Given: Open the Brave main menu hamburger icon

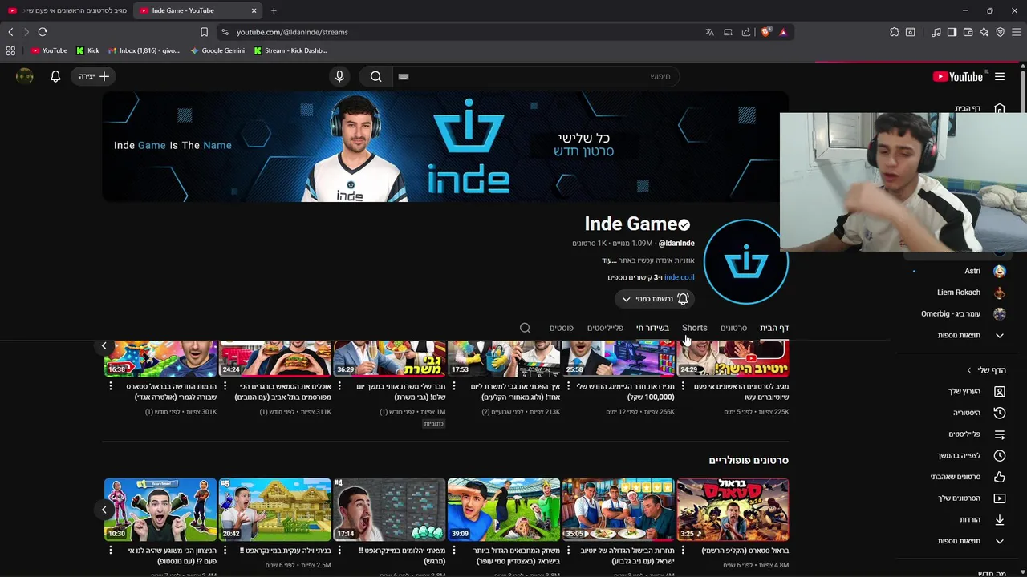Looking at the screenshot, I should click(x=1017, y=32).
